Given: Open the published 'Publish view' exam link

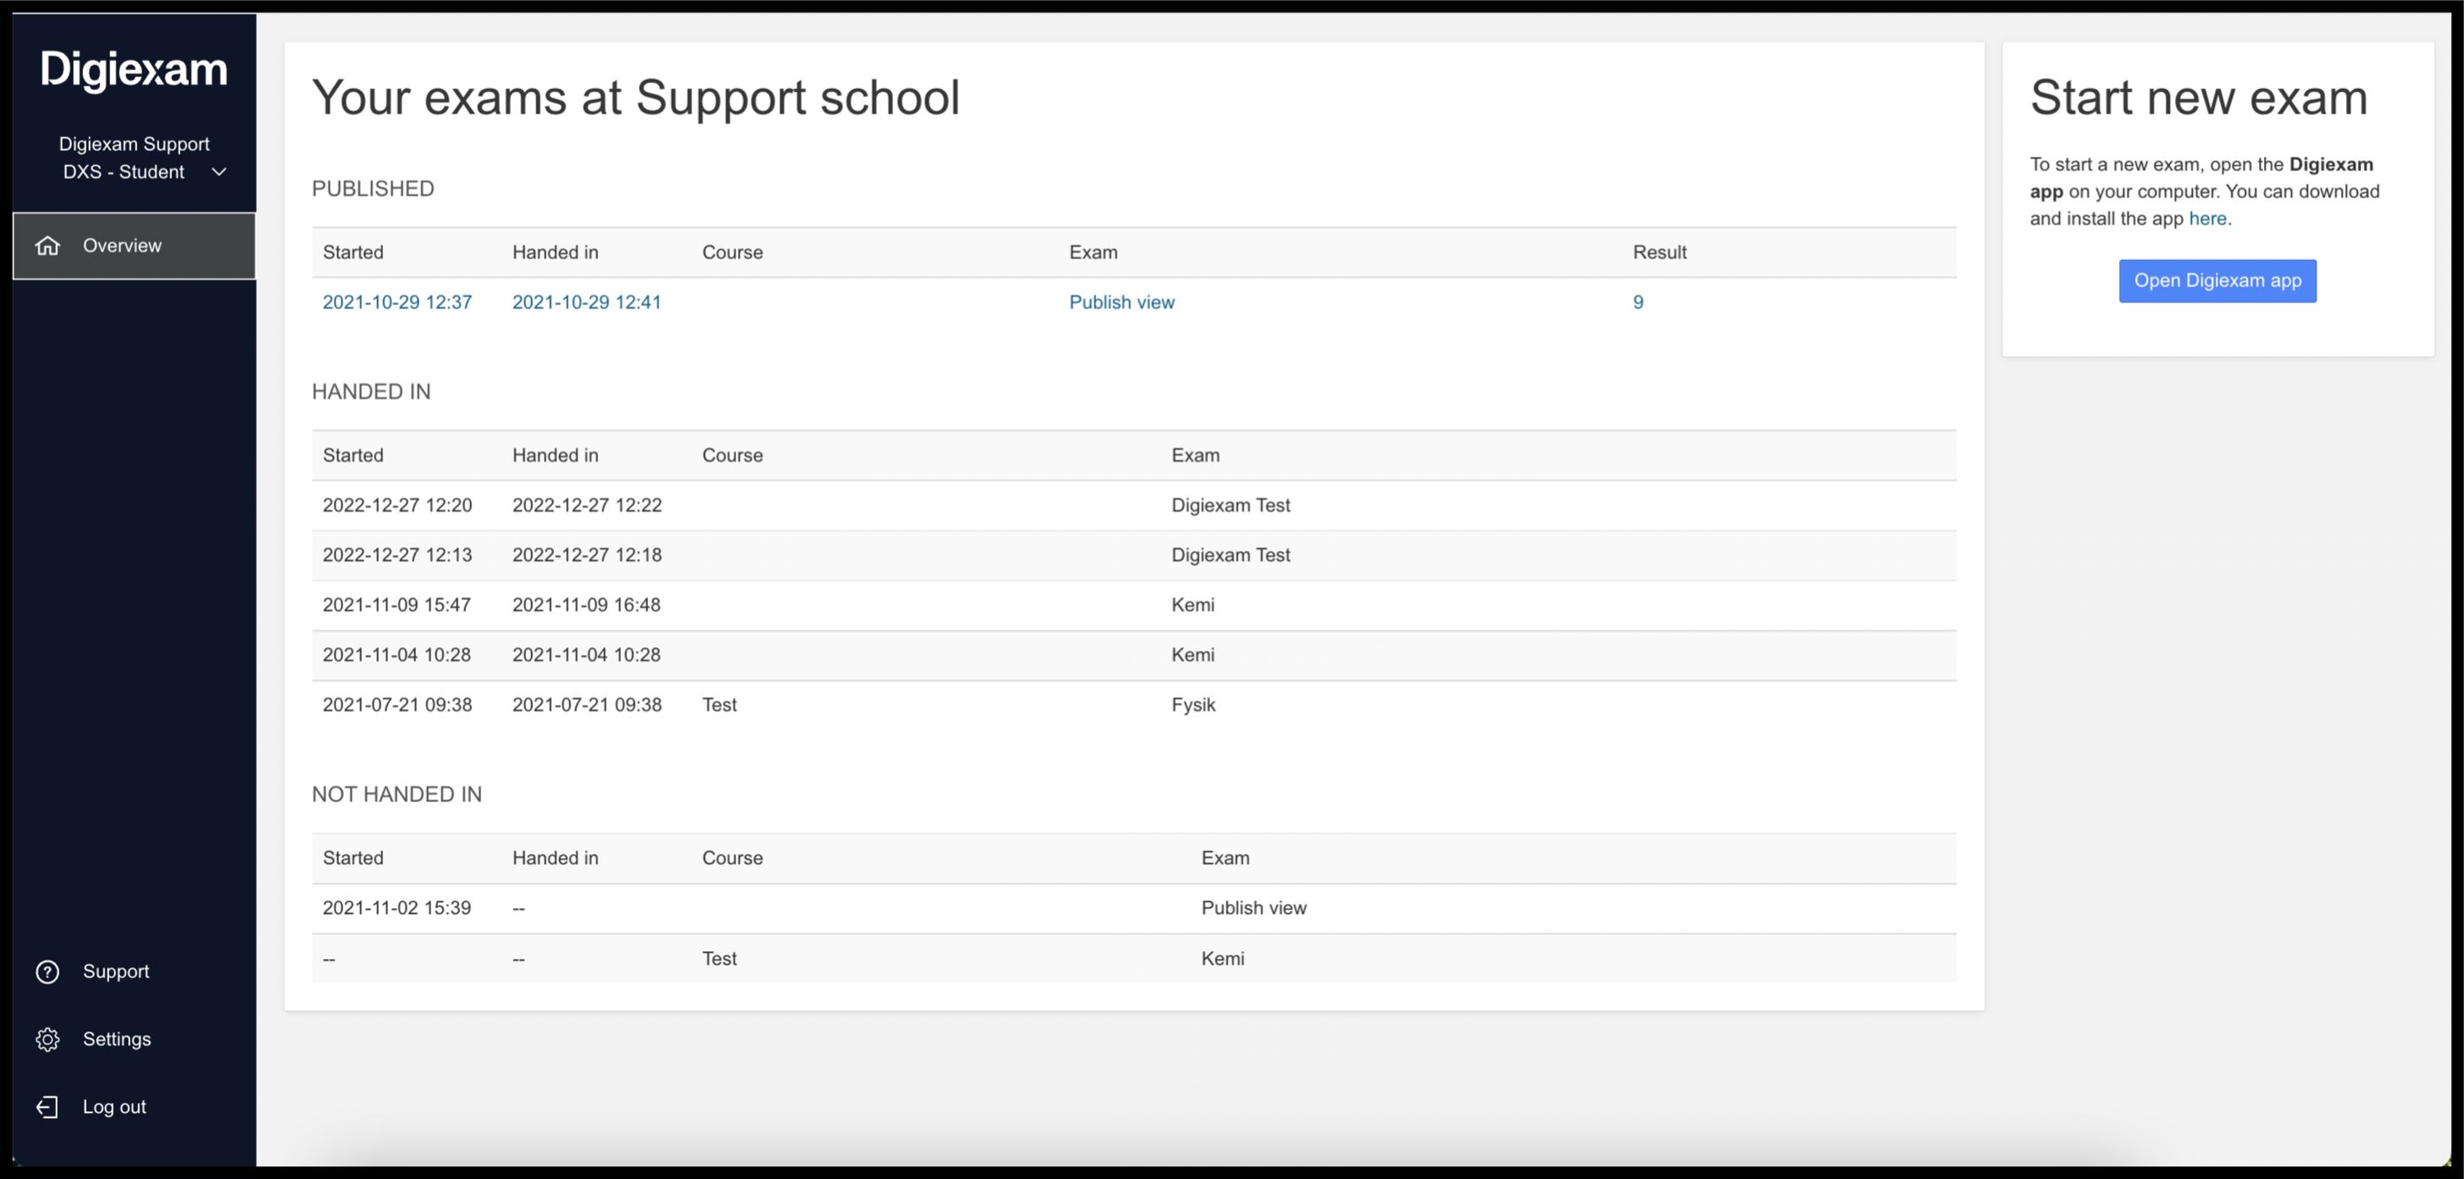Looking at the screenshot, I should (1121, 302).
